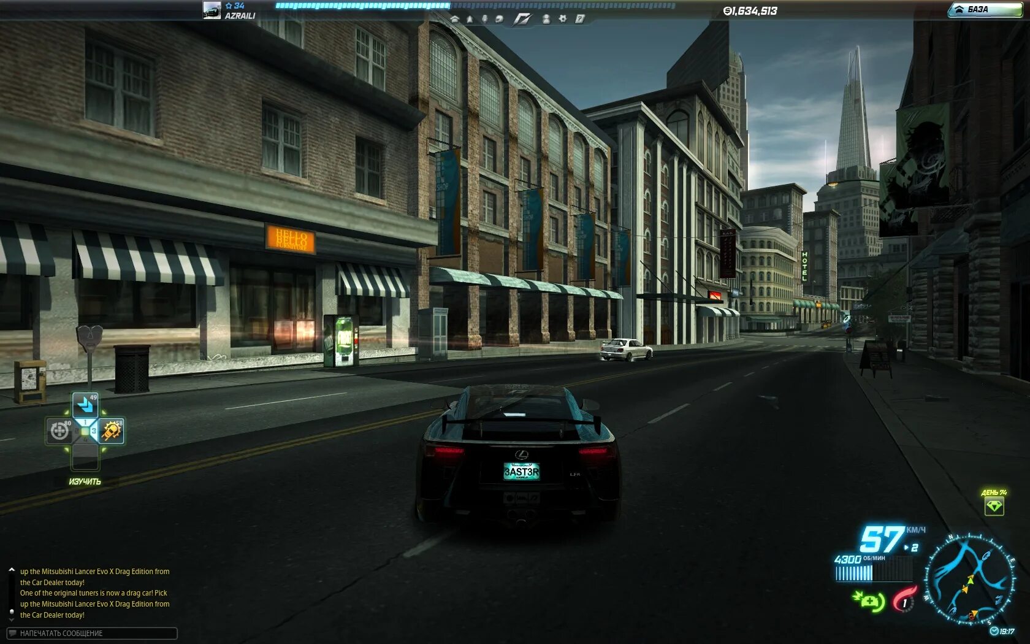1030x644 pixels.
Task: Click the БАЗА safehouse button
Action: [985, 9]
